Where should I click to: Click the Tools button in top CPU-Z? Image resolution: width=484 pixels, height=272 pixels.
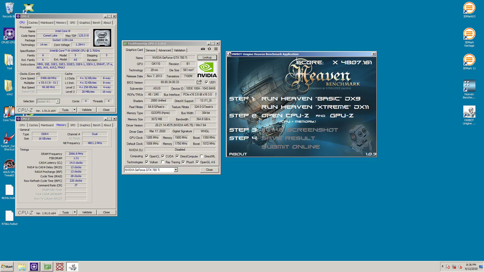point(65,110)
